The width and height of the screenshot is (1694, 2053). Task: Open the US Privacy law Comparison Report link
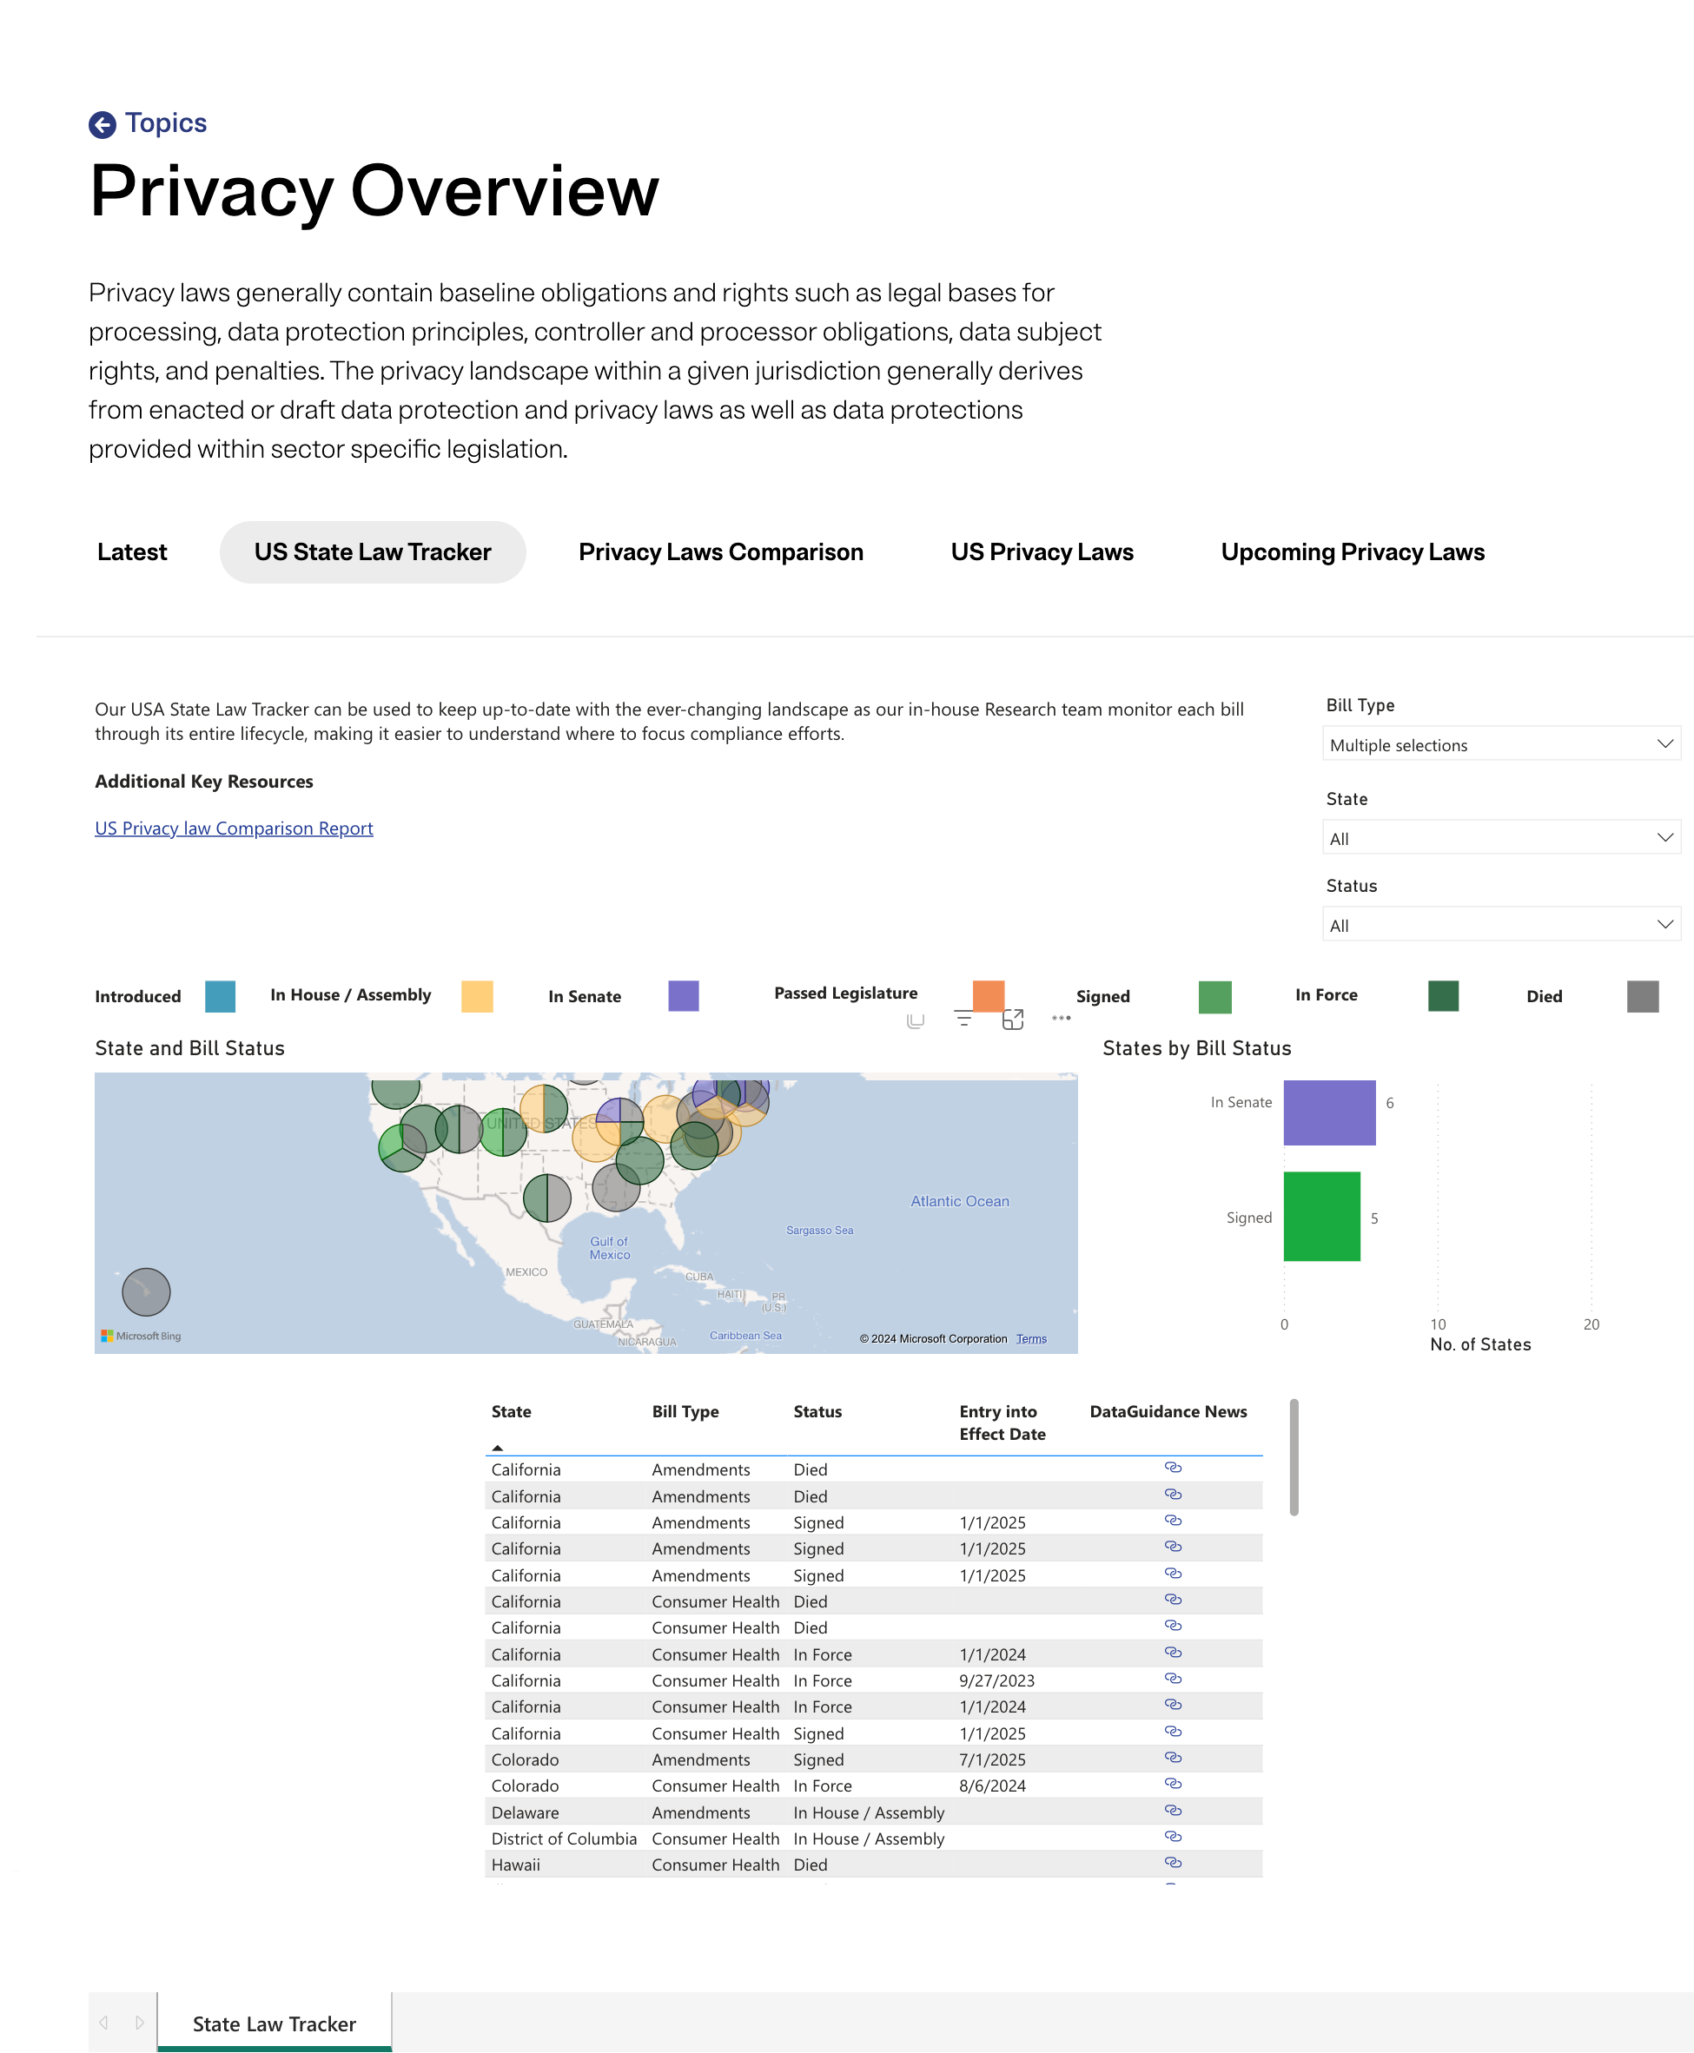233,828
